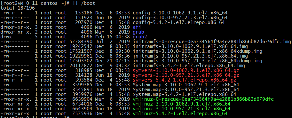
Task: Select filename config-3.10.0-957.21.3.el7.x86_64
Action: [180, 18]
